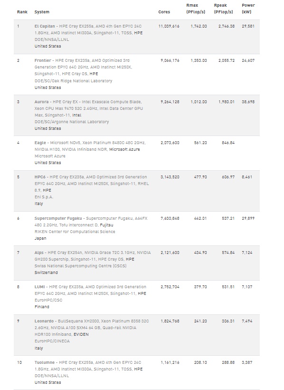Click the Eni S.p.A. site link
Viewport: 284px width, 390px height.
(x=44, y=197)
